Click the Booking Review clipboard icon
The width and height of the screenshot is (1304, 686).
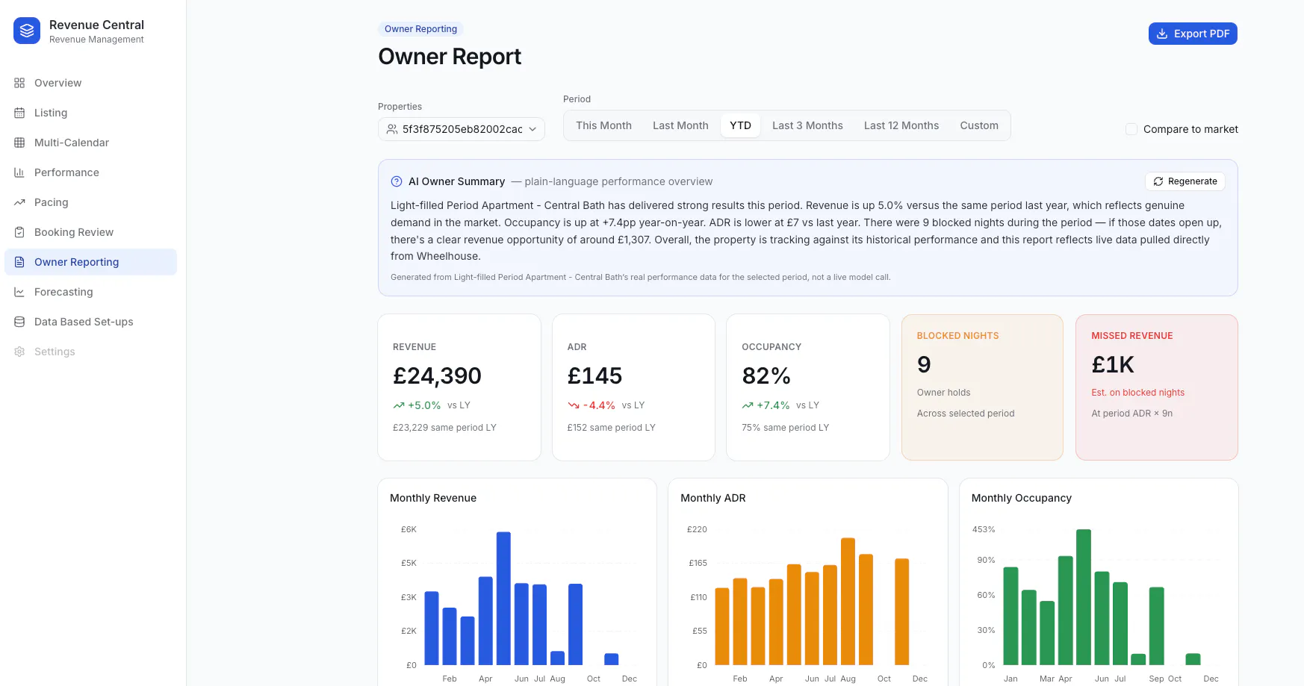coord(19,232)
